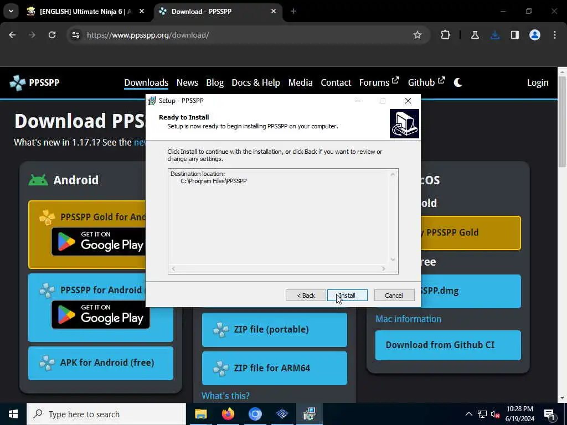
Task: Click the site information icon in address bar
Action: click(75, 35)
